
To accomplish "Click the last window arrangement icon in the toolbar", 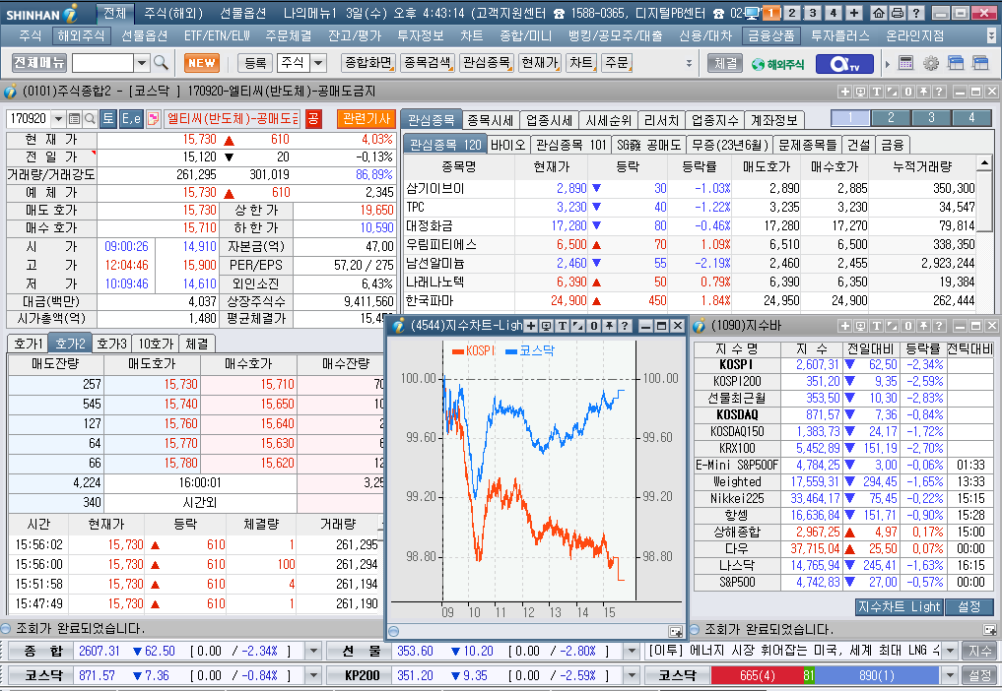I will [x=980, y=63].
